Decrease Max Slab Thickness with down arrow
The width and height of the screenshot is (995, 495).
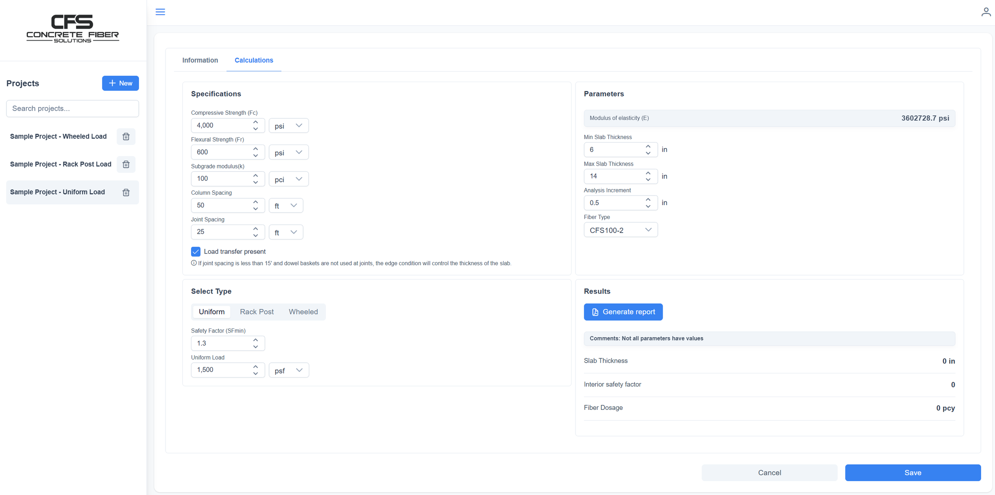(648, 180)
